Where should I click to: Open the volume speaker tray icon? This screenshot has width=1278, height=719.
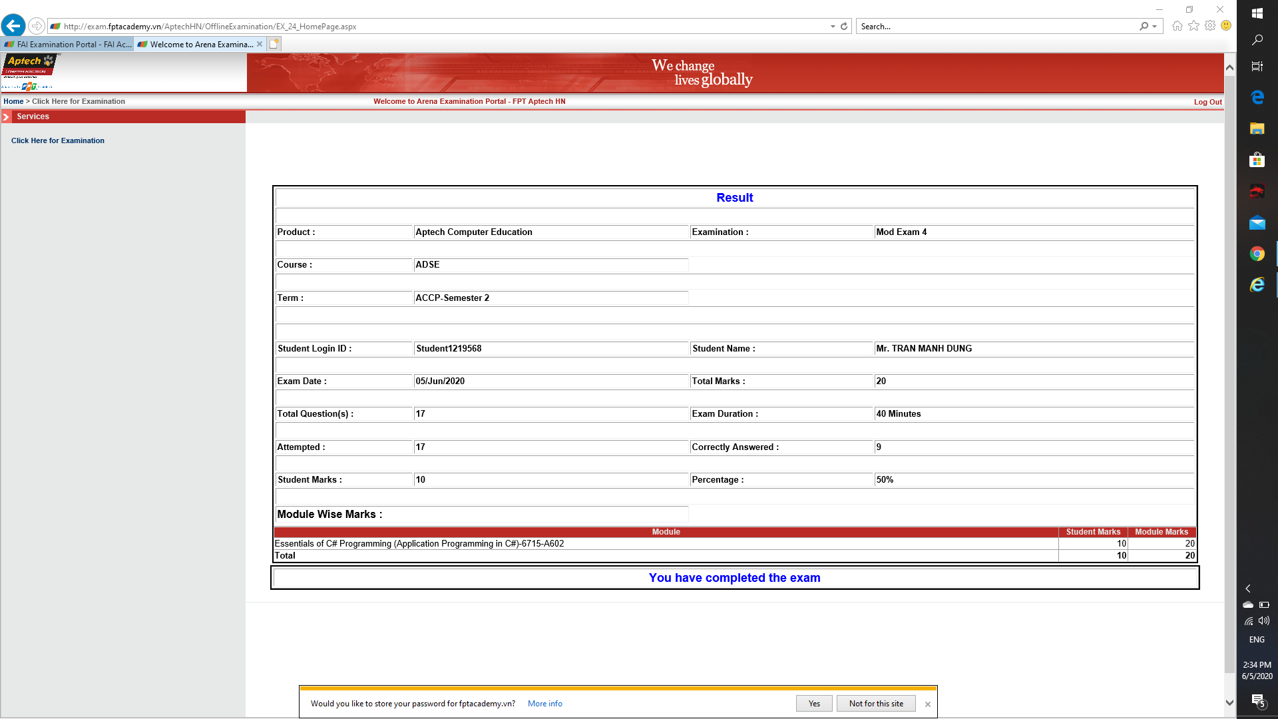point(1264,620)
